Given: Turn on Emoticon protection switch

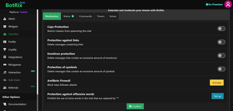Looking at the screenshot, I should click(221, 56).
